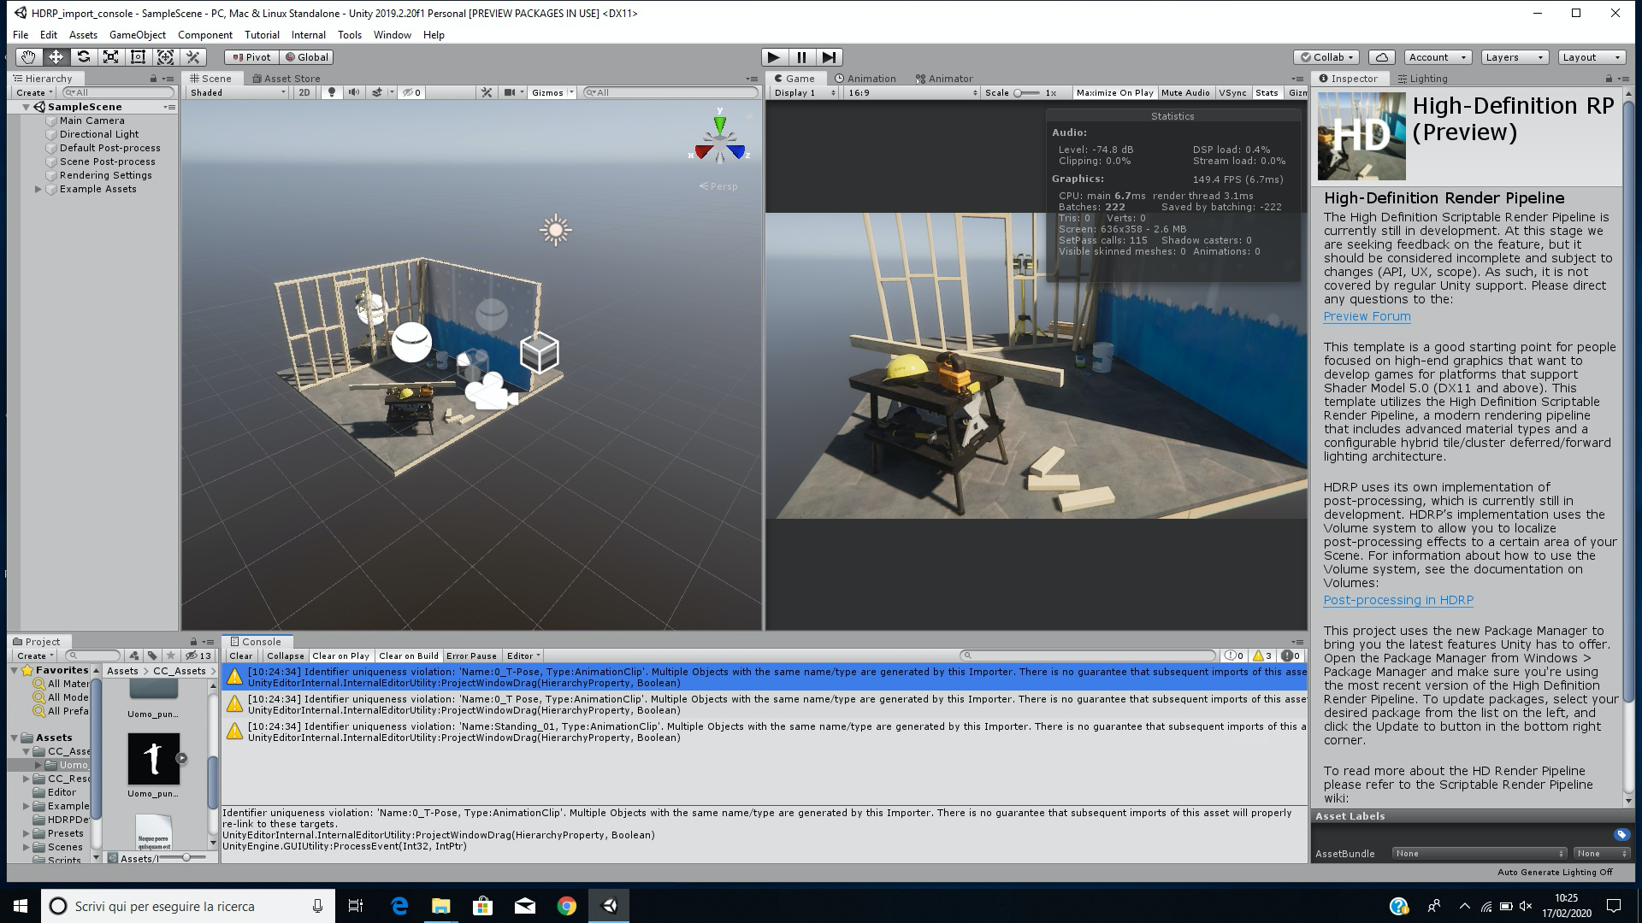Viewport: 1642px width, 923px height.
Task: Search by type in Project panel
Action: click(x=134, y=656)
